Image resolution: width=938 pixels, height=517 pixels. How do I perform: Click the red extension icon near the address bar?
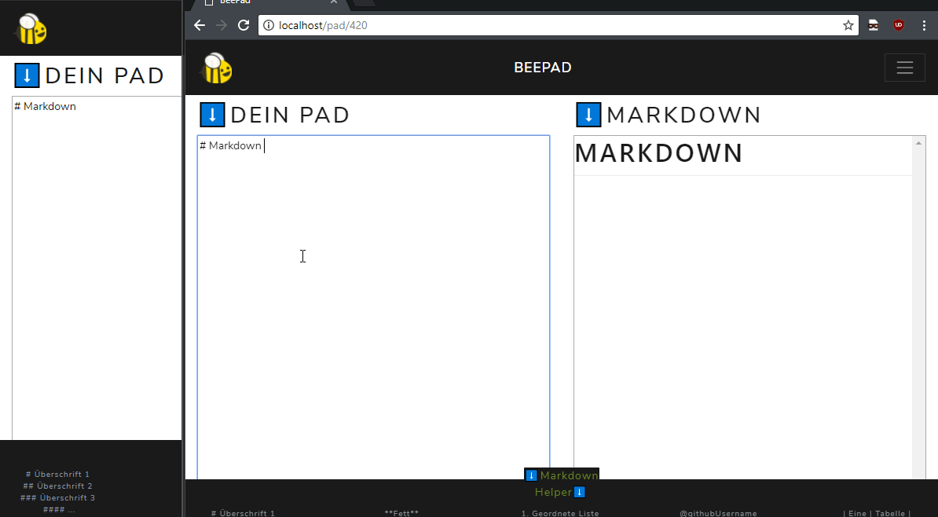click(898, 24)
